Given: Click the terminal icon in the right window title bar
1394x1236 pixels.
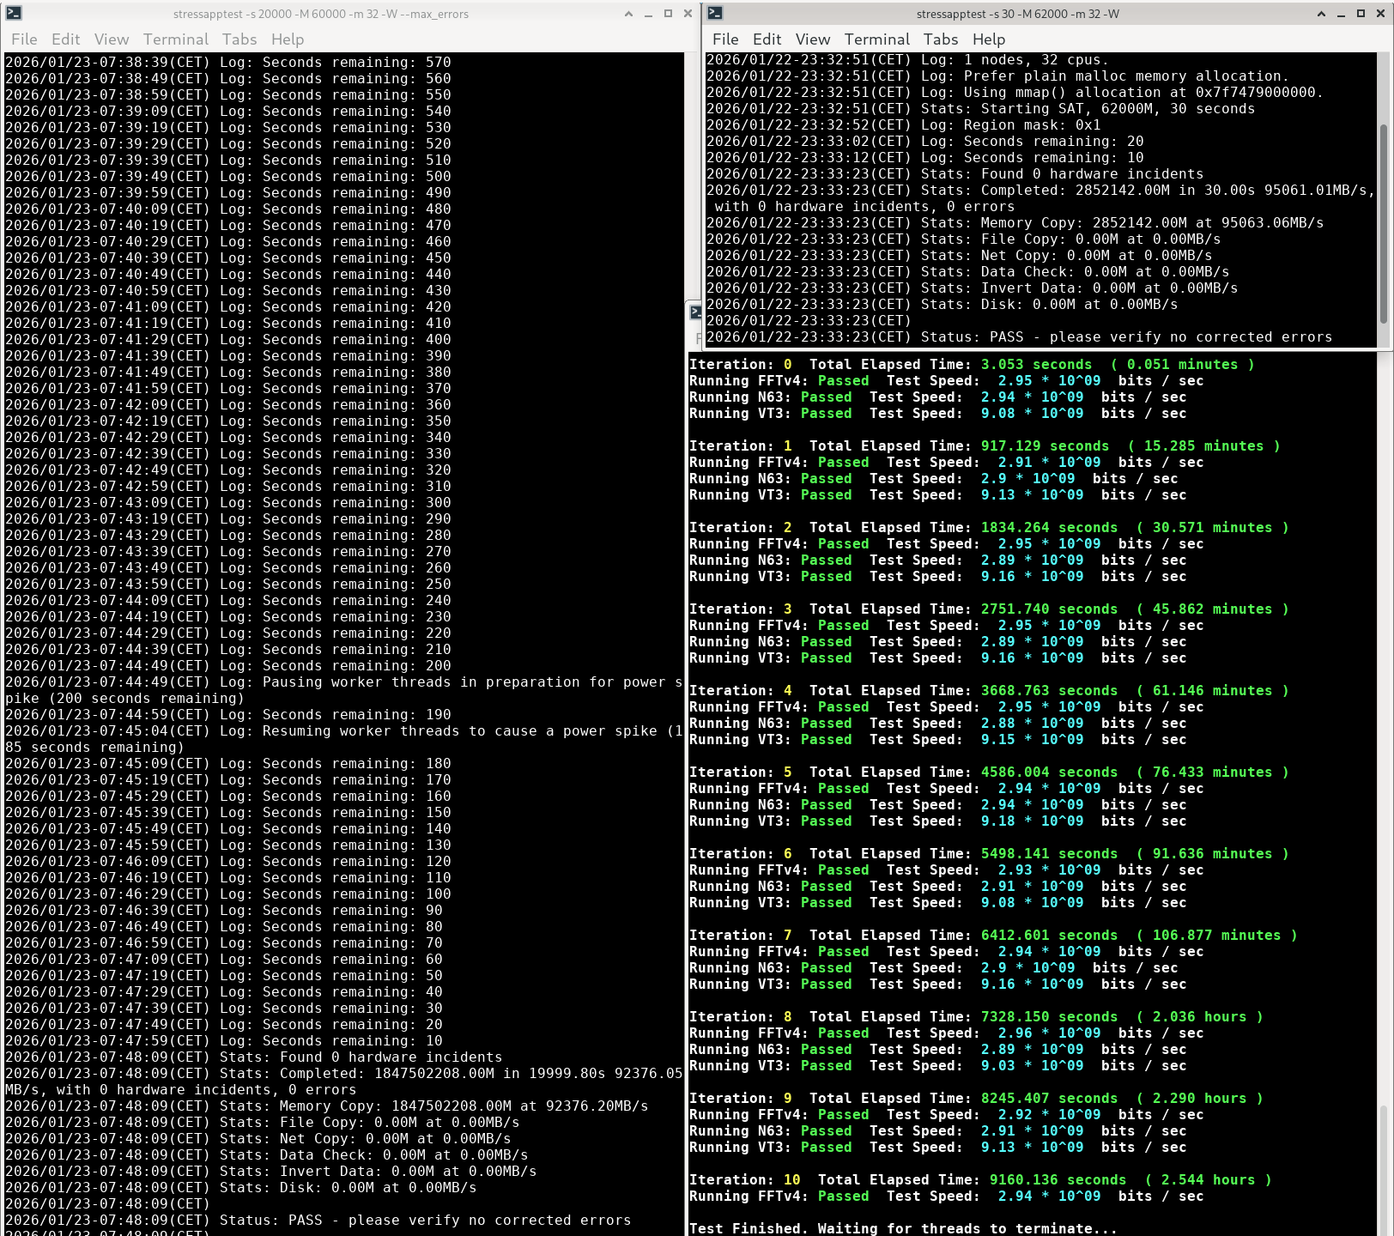Looking at the screenshot, I should pos(715,14).
